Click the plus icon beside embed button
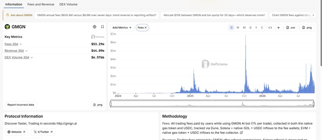 (278, 28)
